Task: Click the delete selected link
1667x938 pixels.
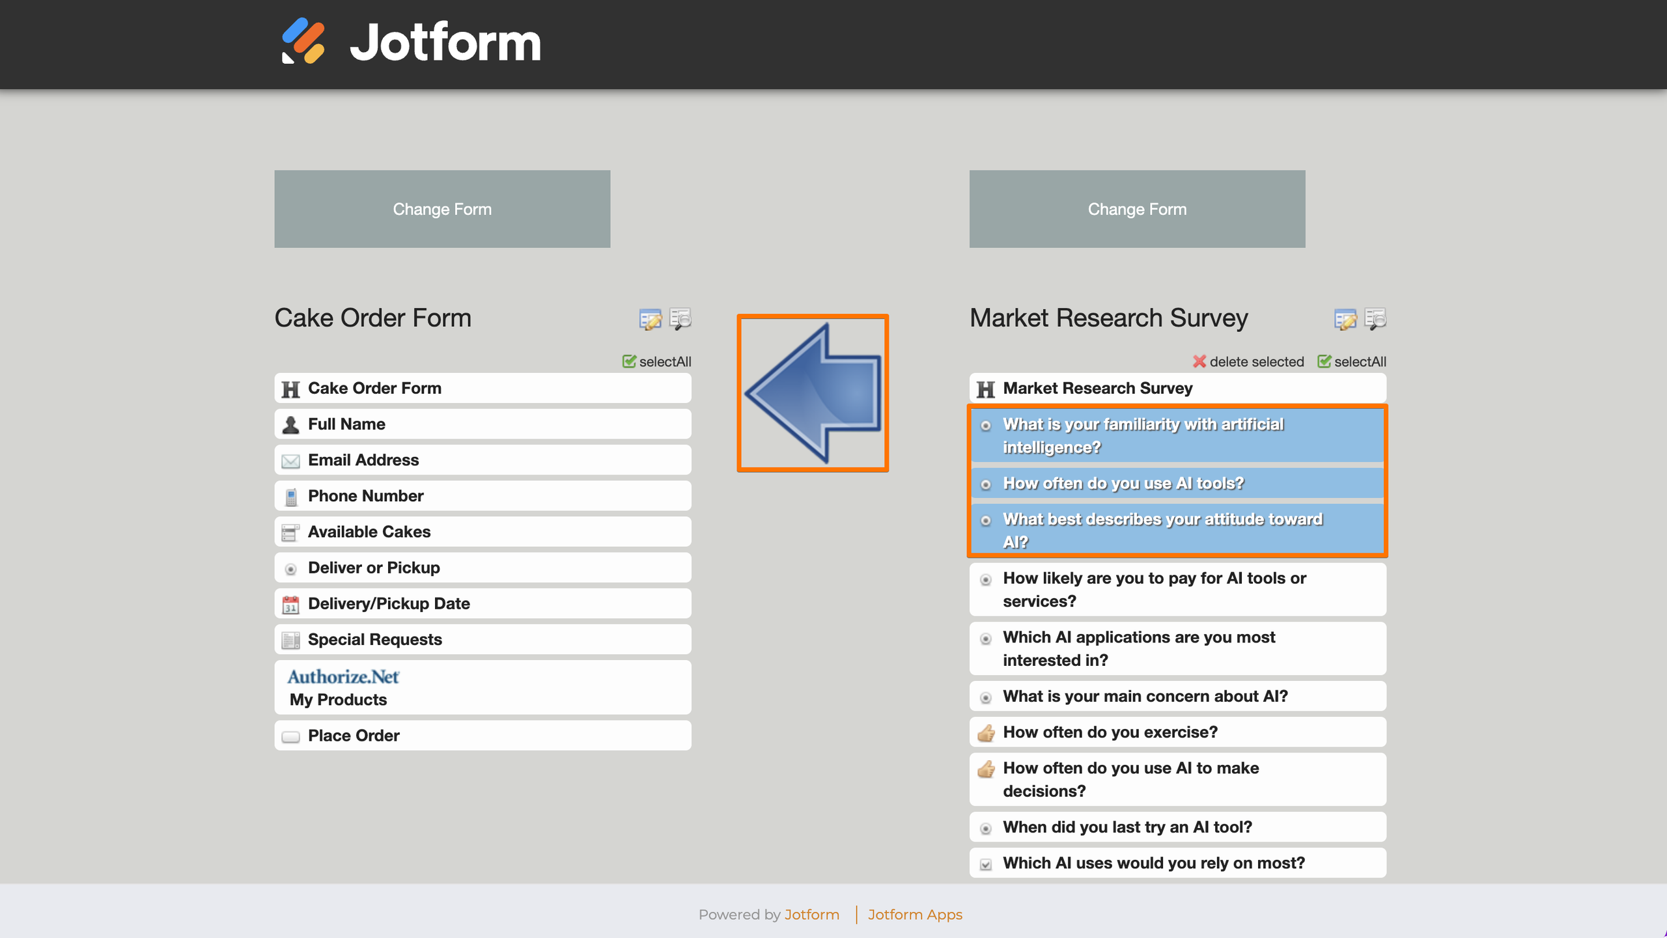Action: pyautogui.click(x=1256, y=361)
